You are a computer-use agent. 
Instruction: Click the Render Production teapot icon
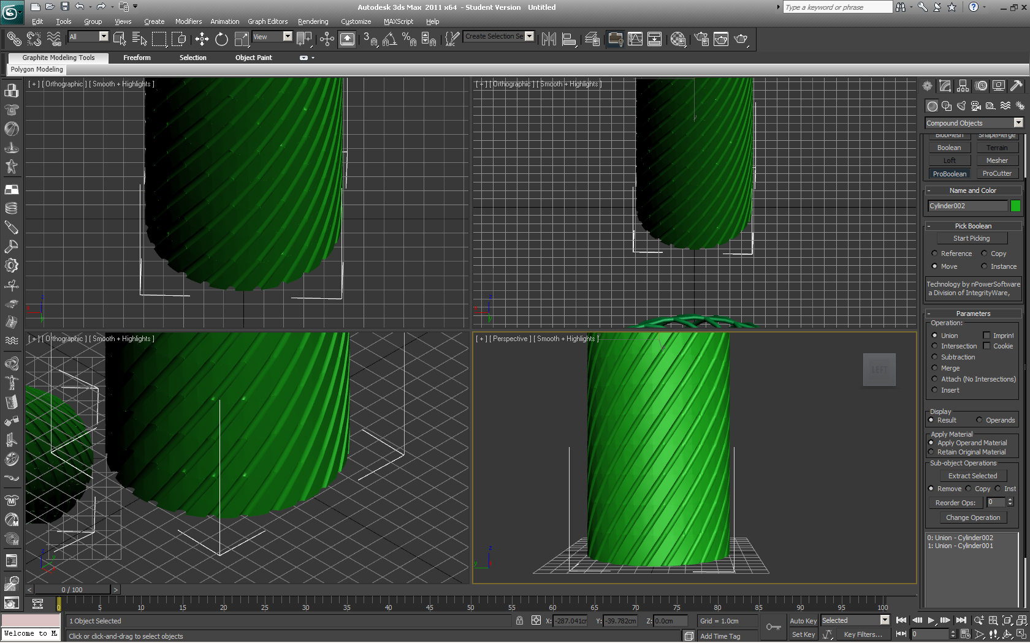tap(741, 39)
